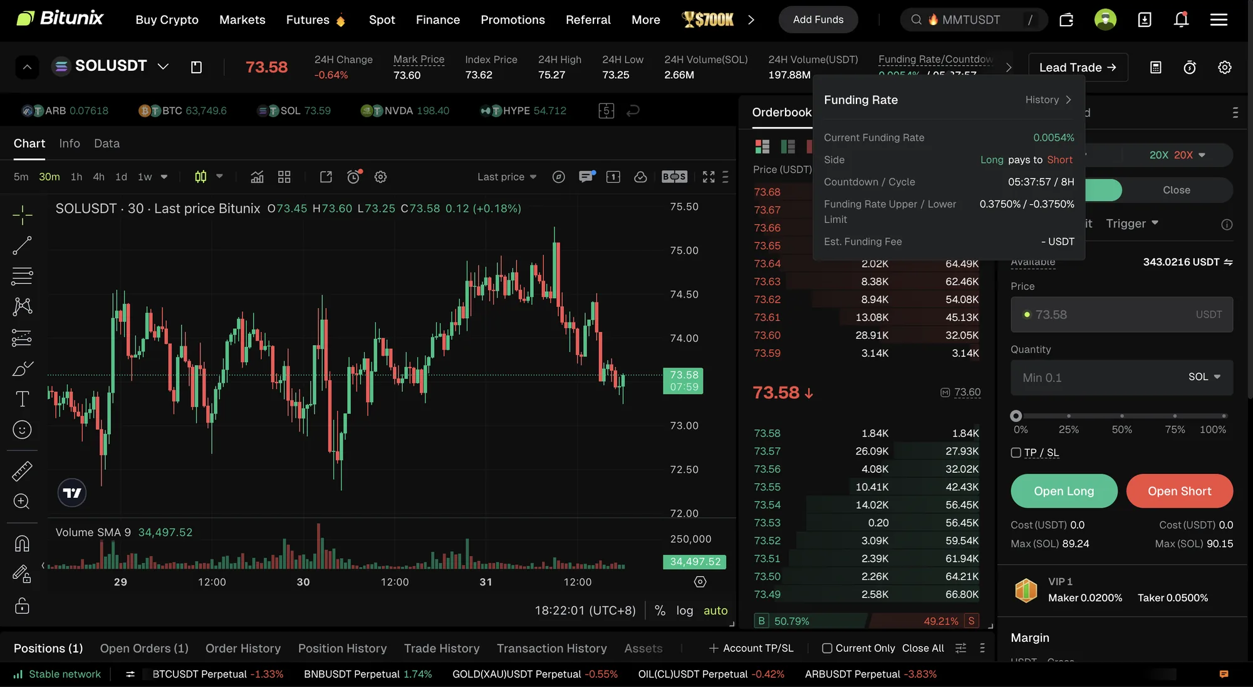
Task: Toggle lock all drawings icon
Action: click(x=22, y=606)
